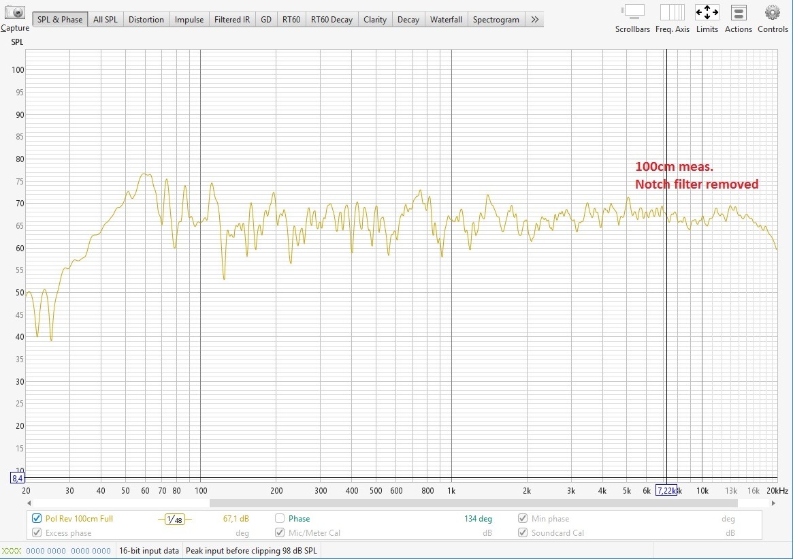Toggle the Min phase checkbox
The width and height of the screenshot is (793, 559).
tap(523, 518)
